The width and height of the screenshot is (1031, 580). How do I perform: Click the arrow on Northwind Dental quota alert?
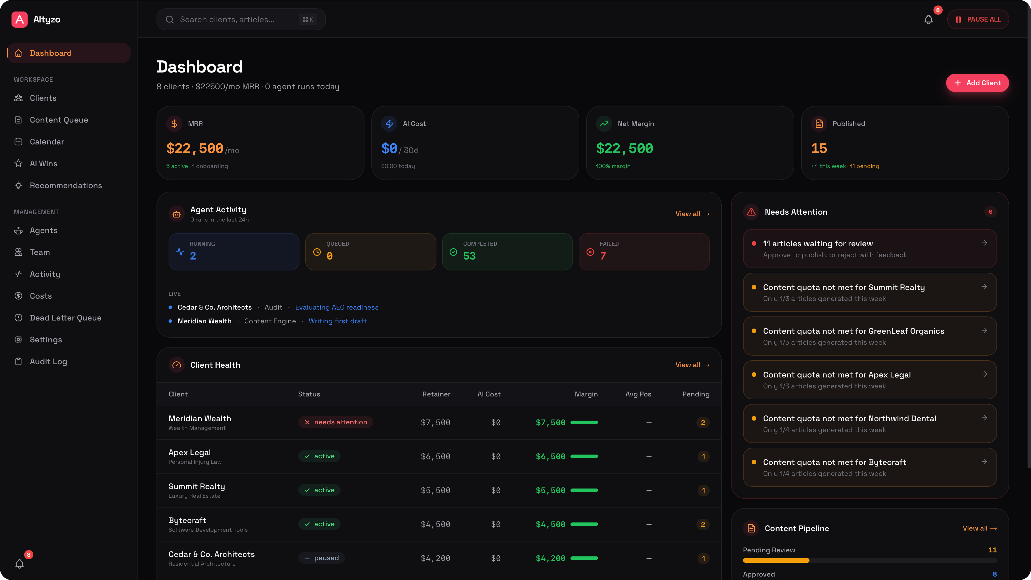984,418
